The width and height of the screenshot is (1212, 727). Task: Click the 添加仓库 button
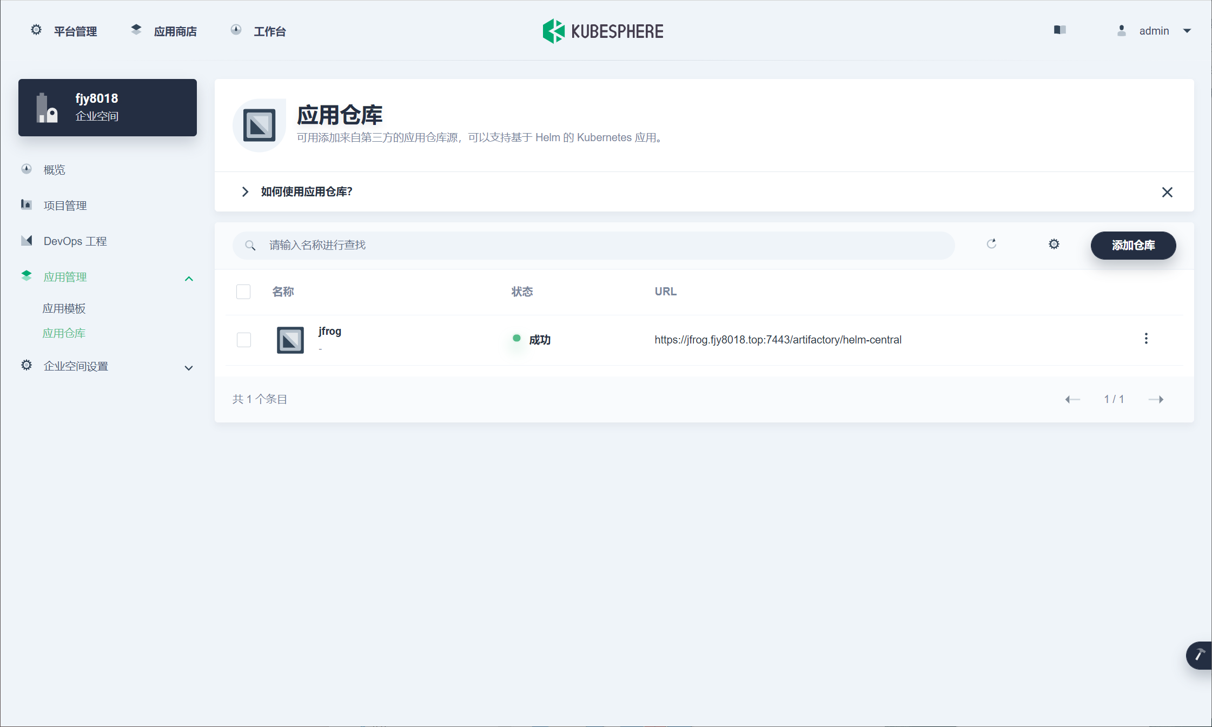pos(1132,245)
